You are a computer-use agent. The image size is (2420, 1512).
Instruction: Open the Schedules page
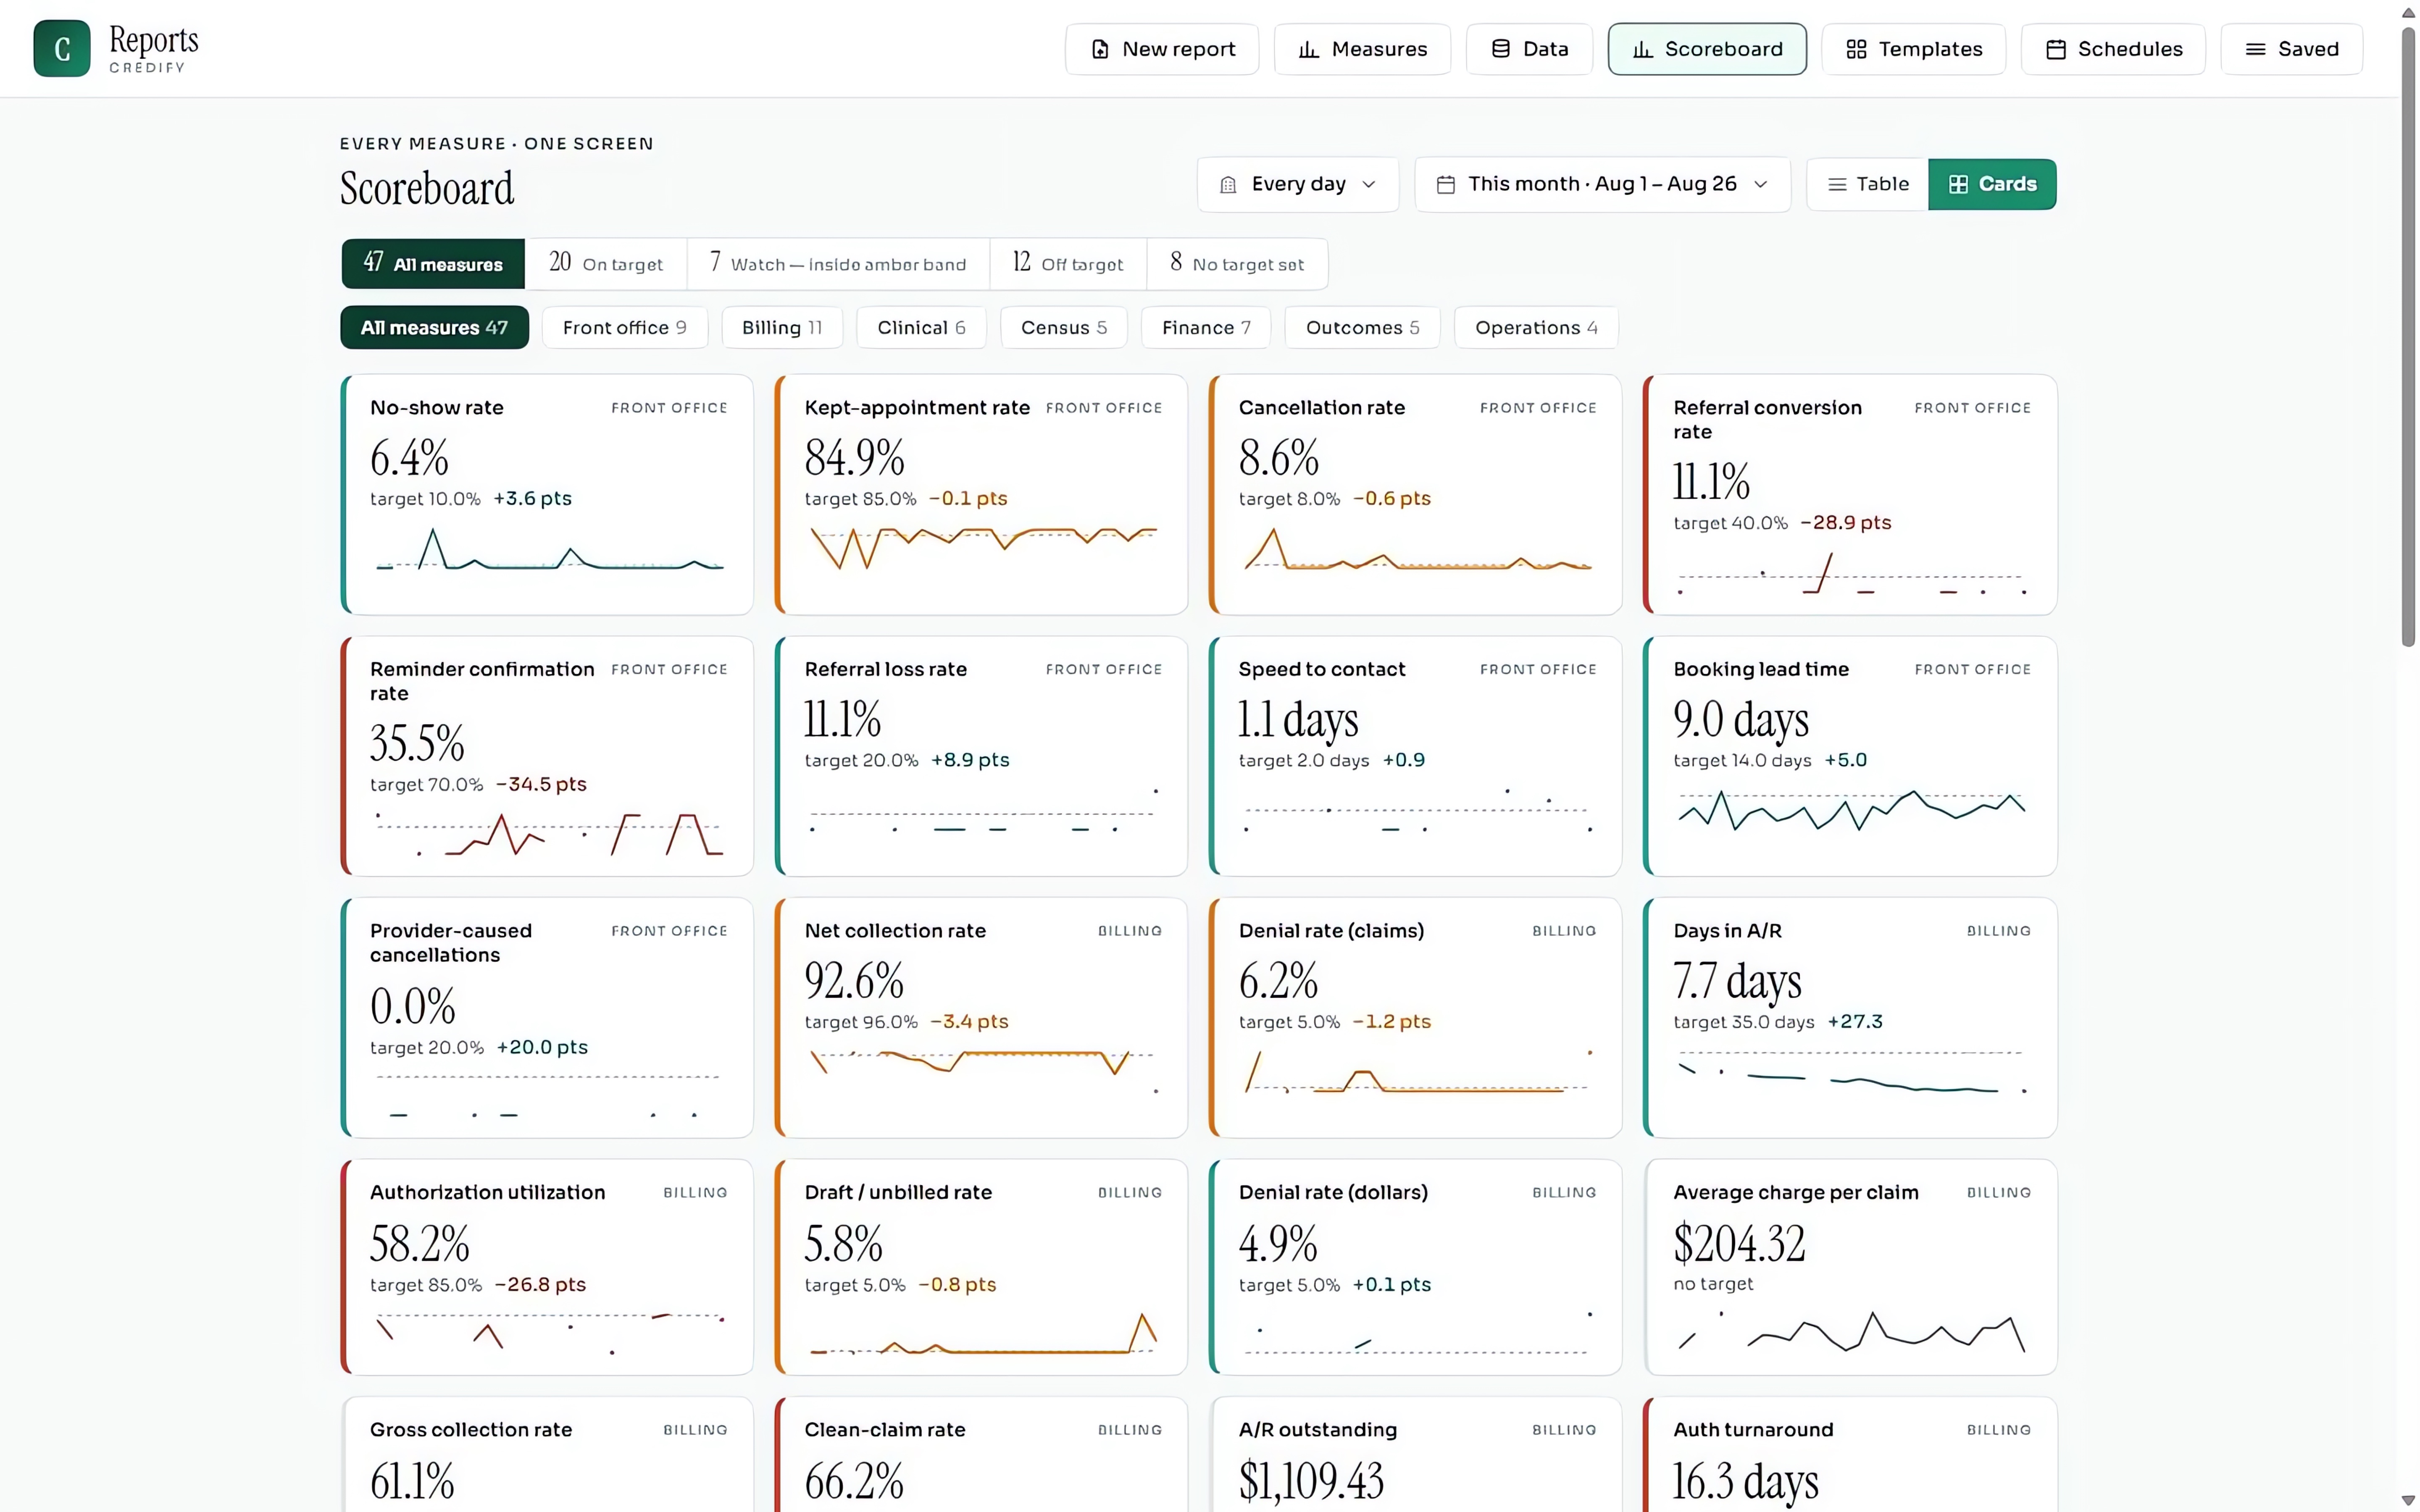tap(2113, 49)
